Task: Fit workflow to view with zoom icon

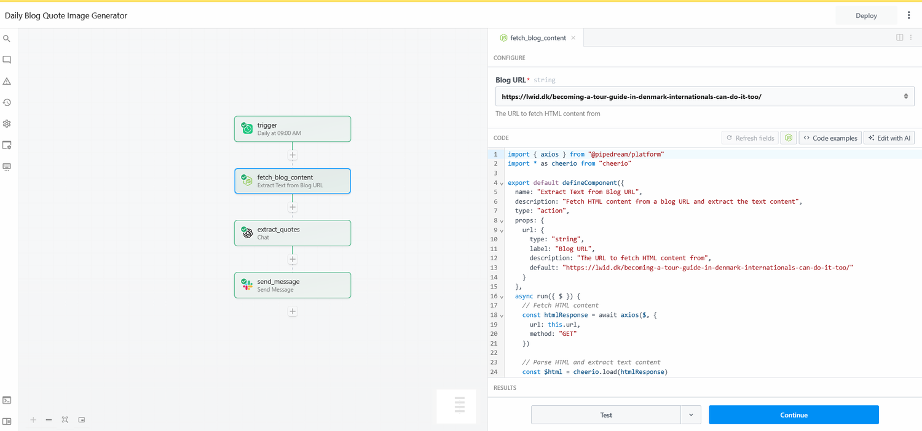Action: [65, 420]
